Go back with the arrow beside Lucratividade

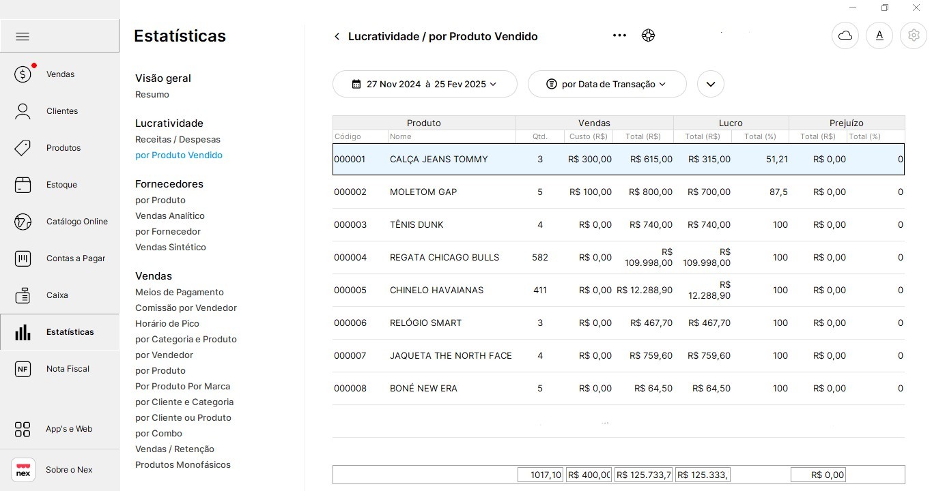(337, 37)
